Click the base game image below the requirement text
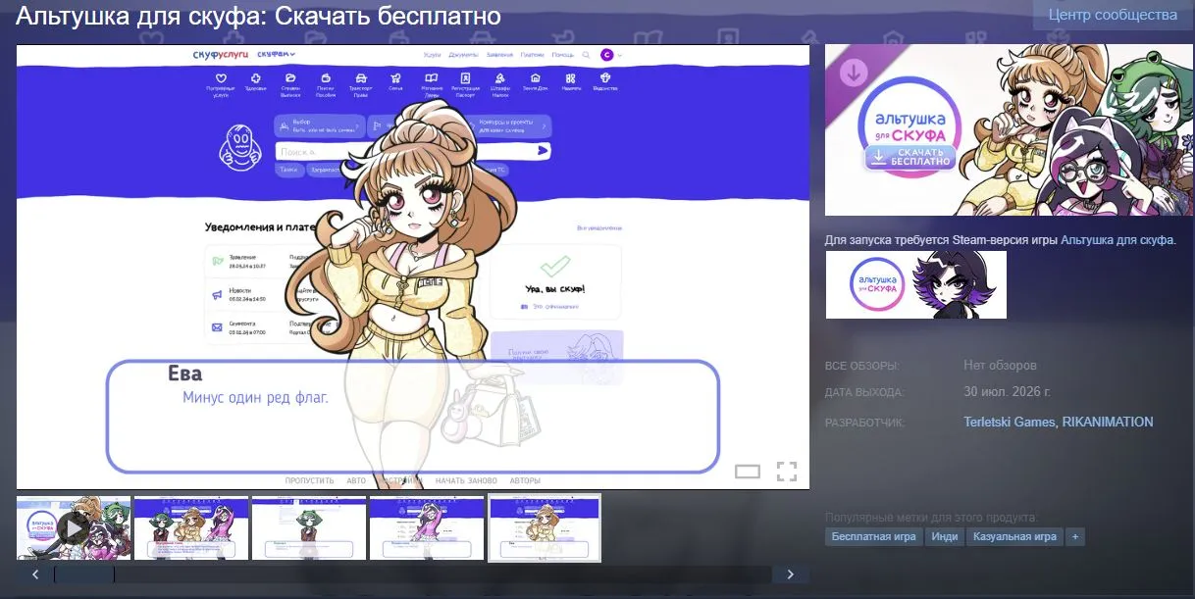The image size is (1195, 599). 916,285
